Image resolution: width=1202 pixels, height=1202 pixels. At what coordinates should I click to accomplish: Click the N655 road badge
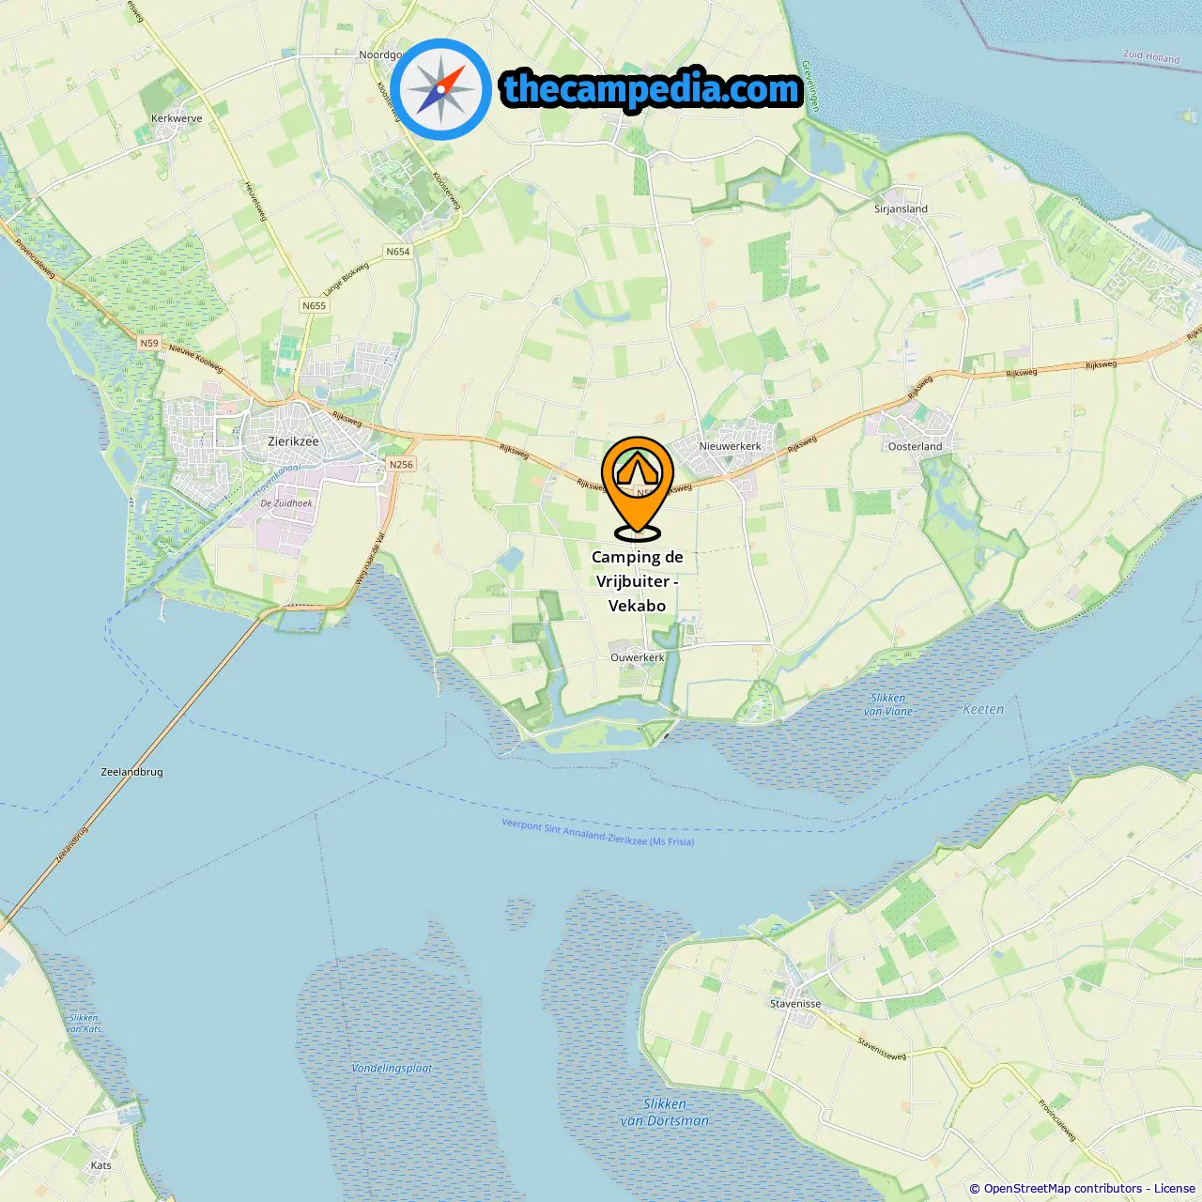click(315, 305)
